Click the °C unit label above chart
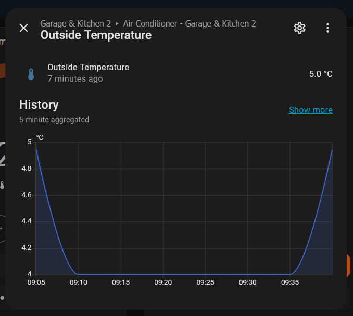Viewport: 353px width, 316px height. 40,137
